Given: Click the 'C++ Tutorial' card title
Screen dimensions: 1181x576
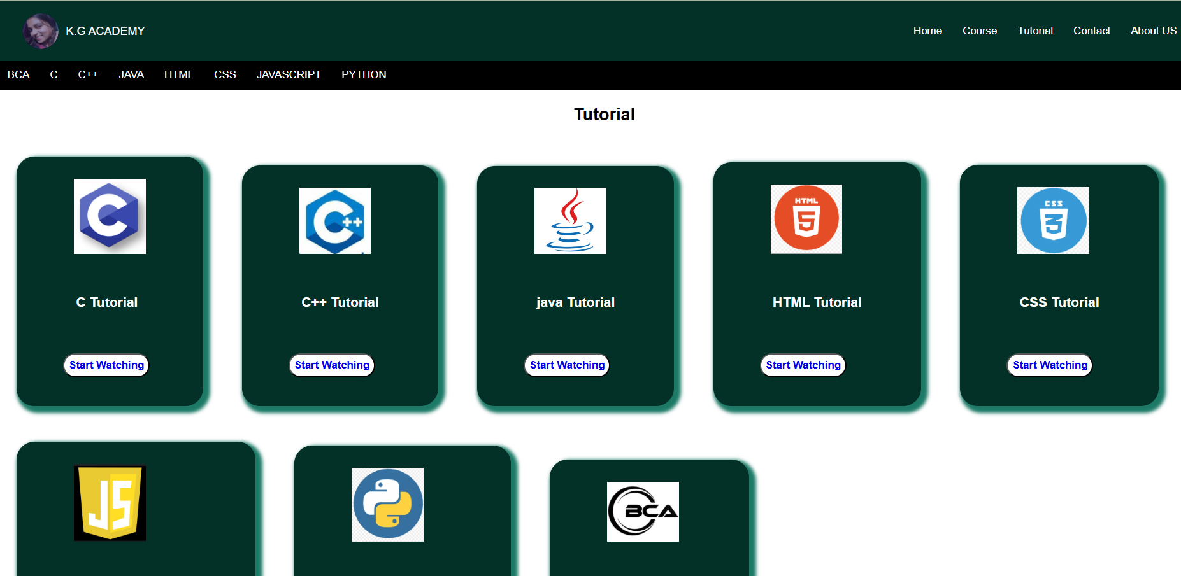Looking at the screenshot, I should (x=340, y=302).
